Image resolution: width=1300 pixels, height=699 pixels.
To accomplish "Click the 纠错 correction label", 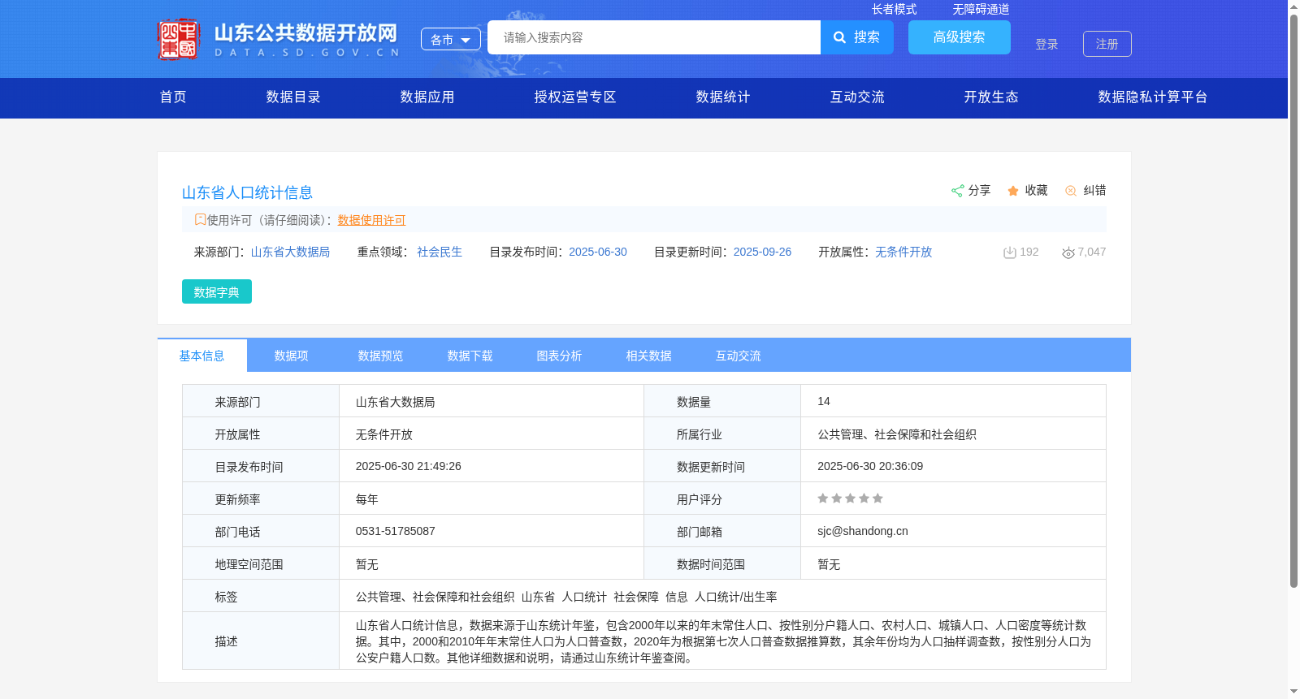I will coord(1094,191).
